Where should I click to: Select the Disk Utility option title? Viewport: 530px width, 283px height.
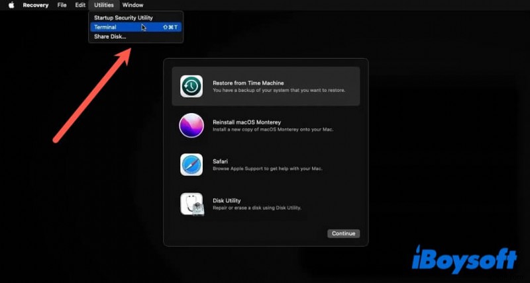[x=227, y=200]
